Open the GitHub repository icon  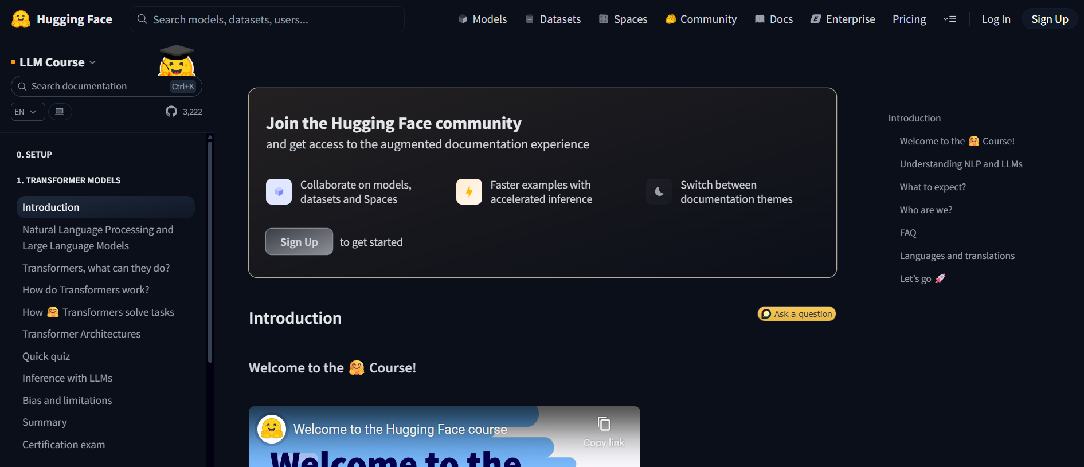[x=171, y=112]
